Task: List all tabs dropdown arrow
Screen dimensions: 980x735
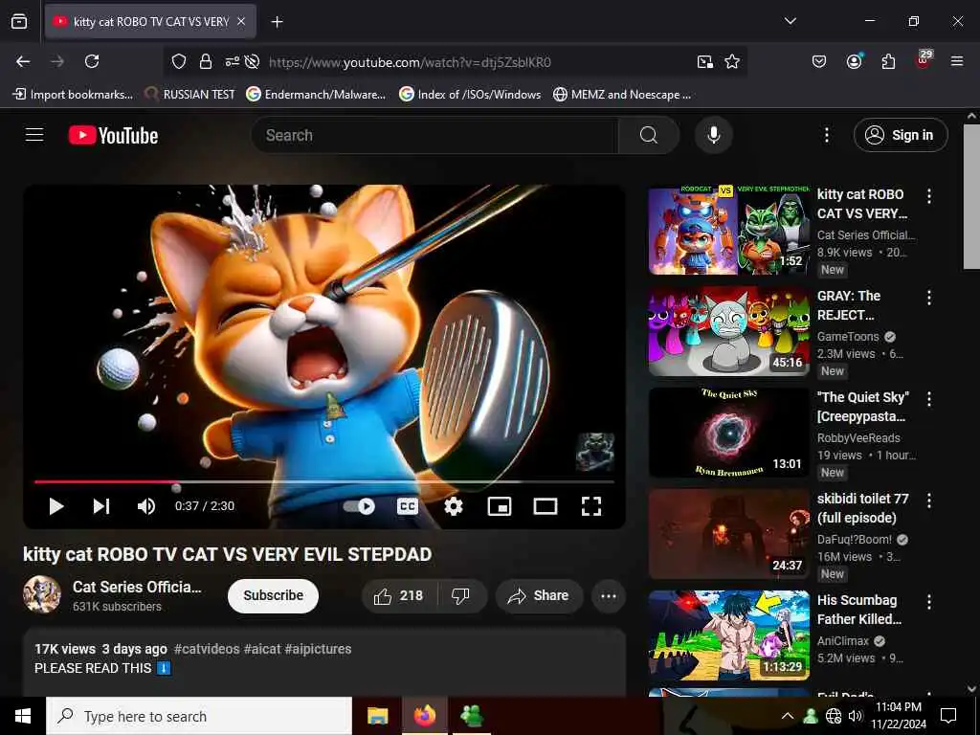Action: pos(790,21)
